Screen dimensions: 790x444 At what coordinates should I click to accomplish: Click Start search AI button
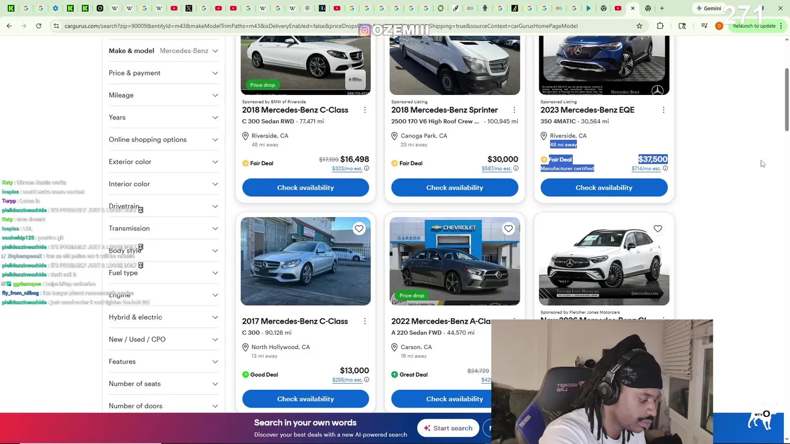[x=448, y=428]
